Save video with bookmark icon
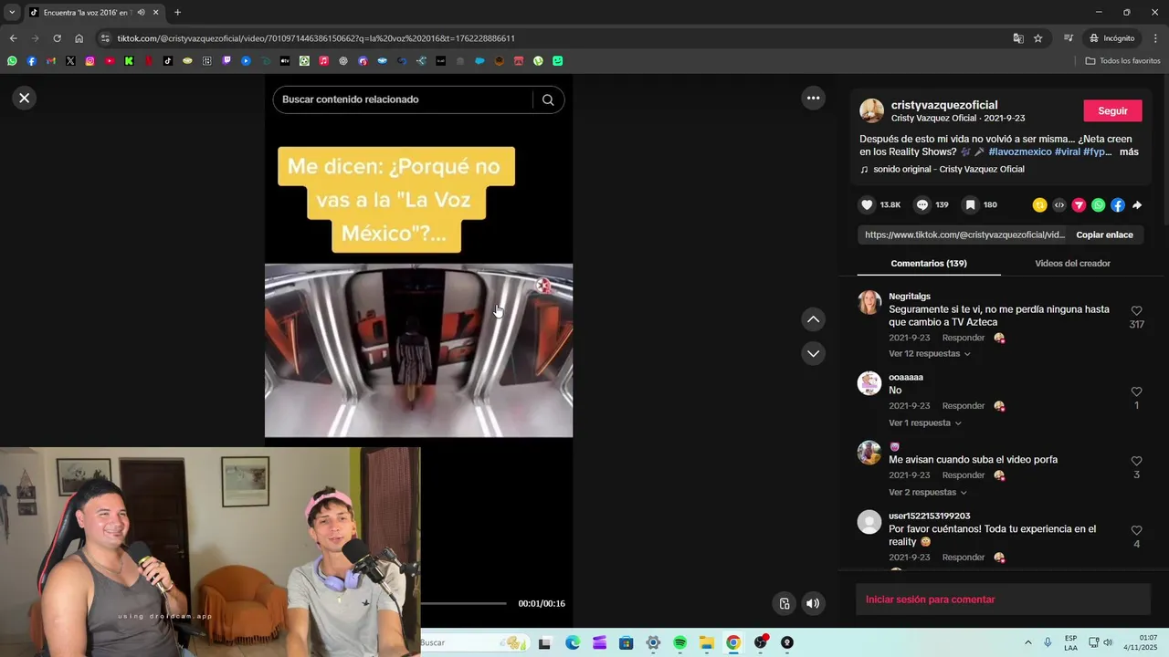 pos(970,205)
